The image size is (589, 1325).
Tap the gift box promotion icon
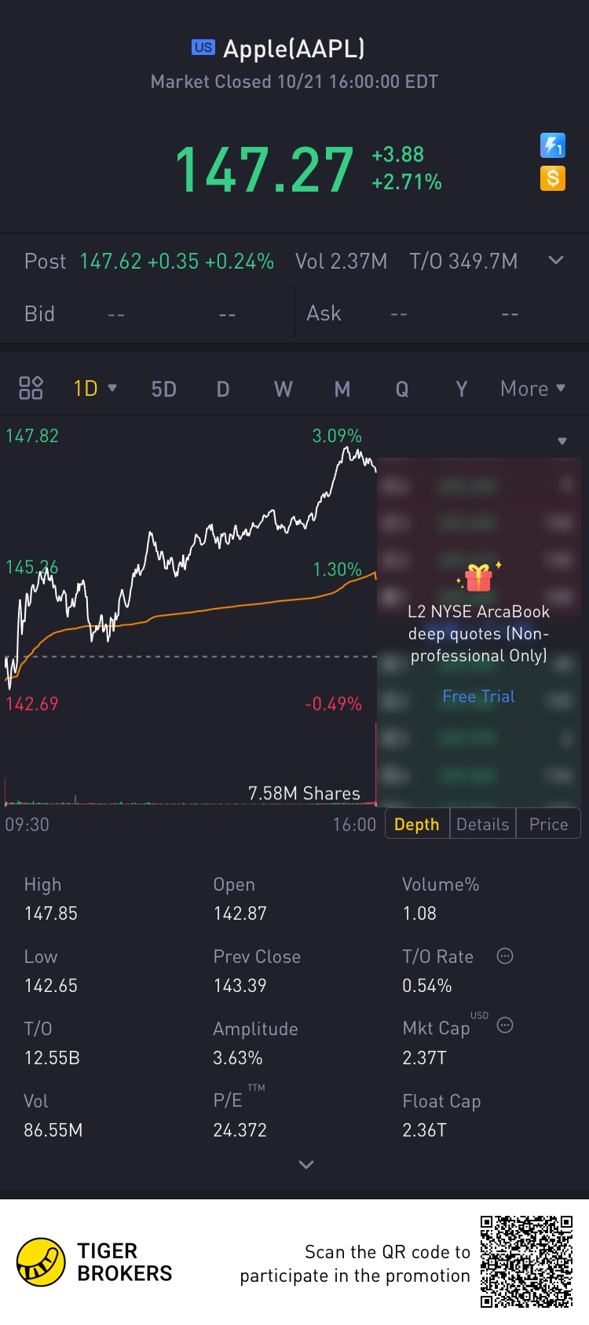[478, 578]
